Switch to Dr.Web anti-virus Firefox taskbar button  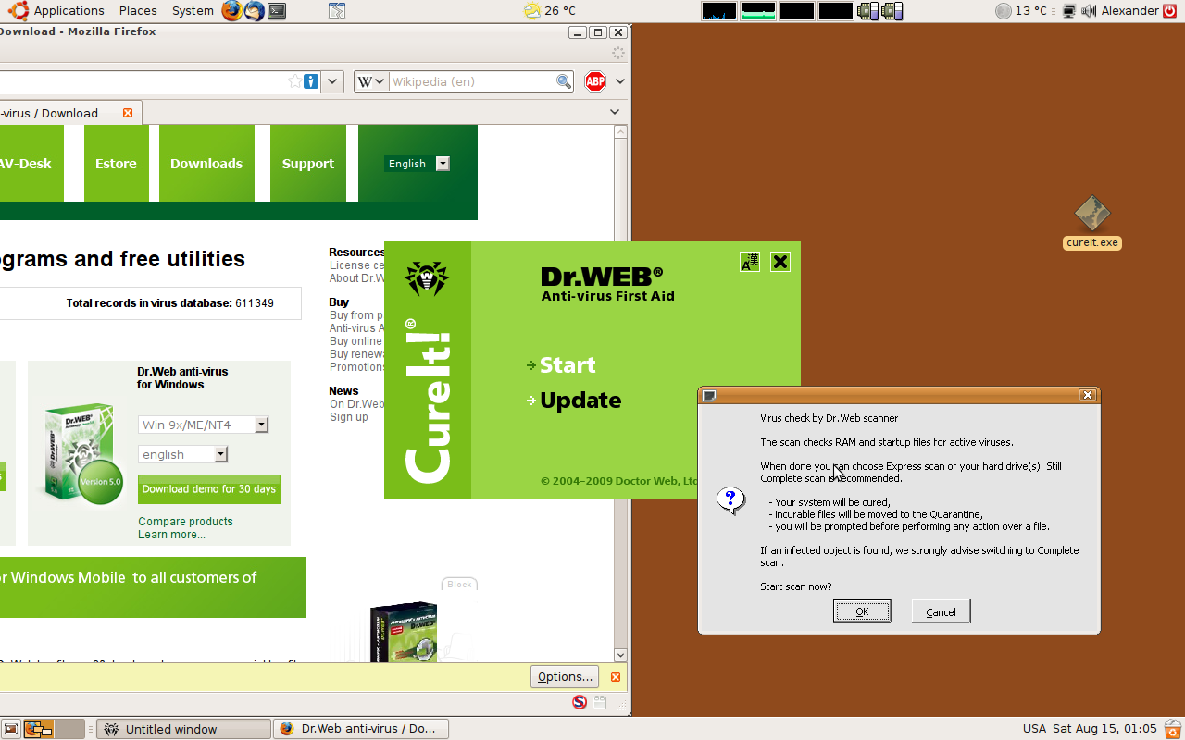tap(361, 729)
